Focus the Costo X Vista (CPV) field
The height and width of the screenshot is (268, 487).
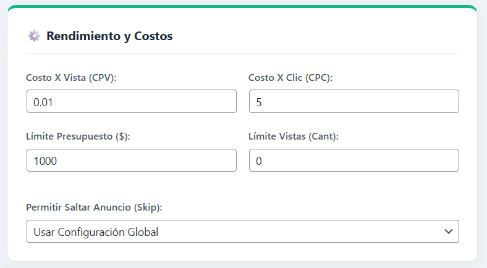131,101
